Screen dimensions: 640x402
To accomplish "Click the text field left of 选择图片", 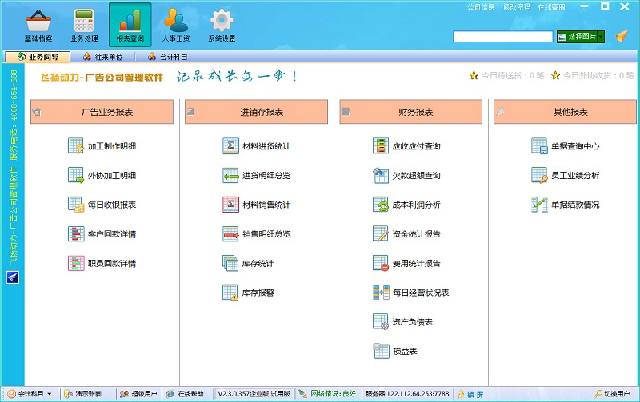I will pos(502,36).
